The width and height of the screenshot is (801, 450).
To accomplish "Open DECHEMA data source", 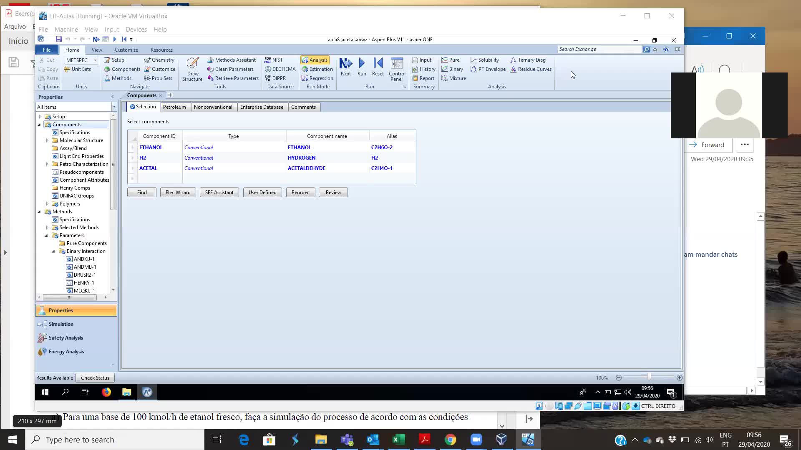I will point(280,69).
